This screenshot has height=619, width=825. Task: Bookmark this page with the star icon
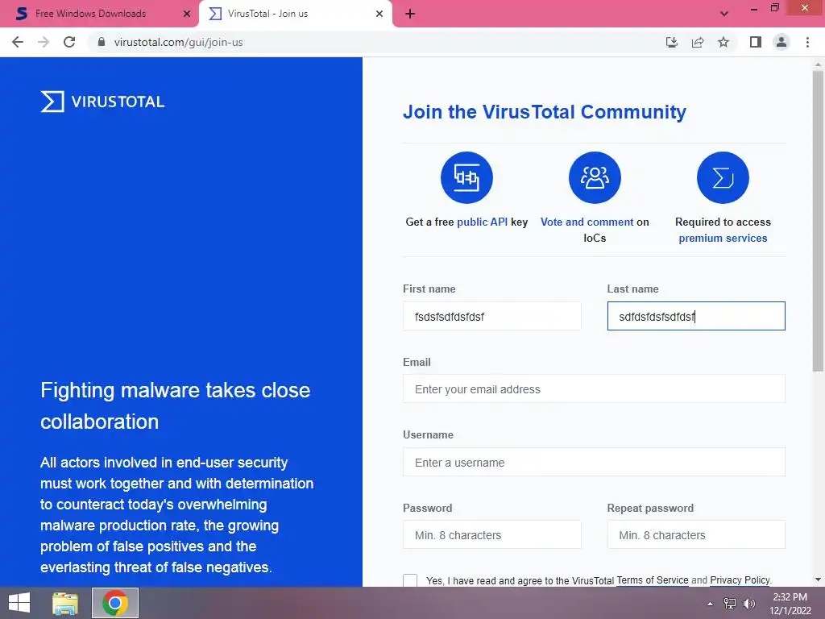[723, 42]
